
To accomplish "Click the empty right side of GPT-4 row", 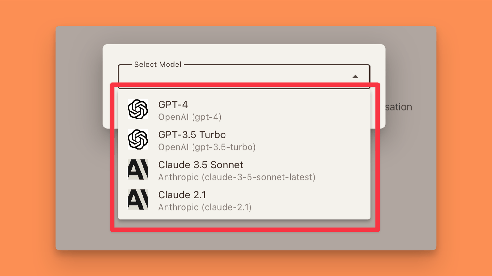I will 304,110.
